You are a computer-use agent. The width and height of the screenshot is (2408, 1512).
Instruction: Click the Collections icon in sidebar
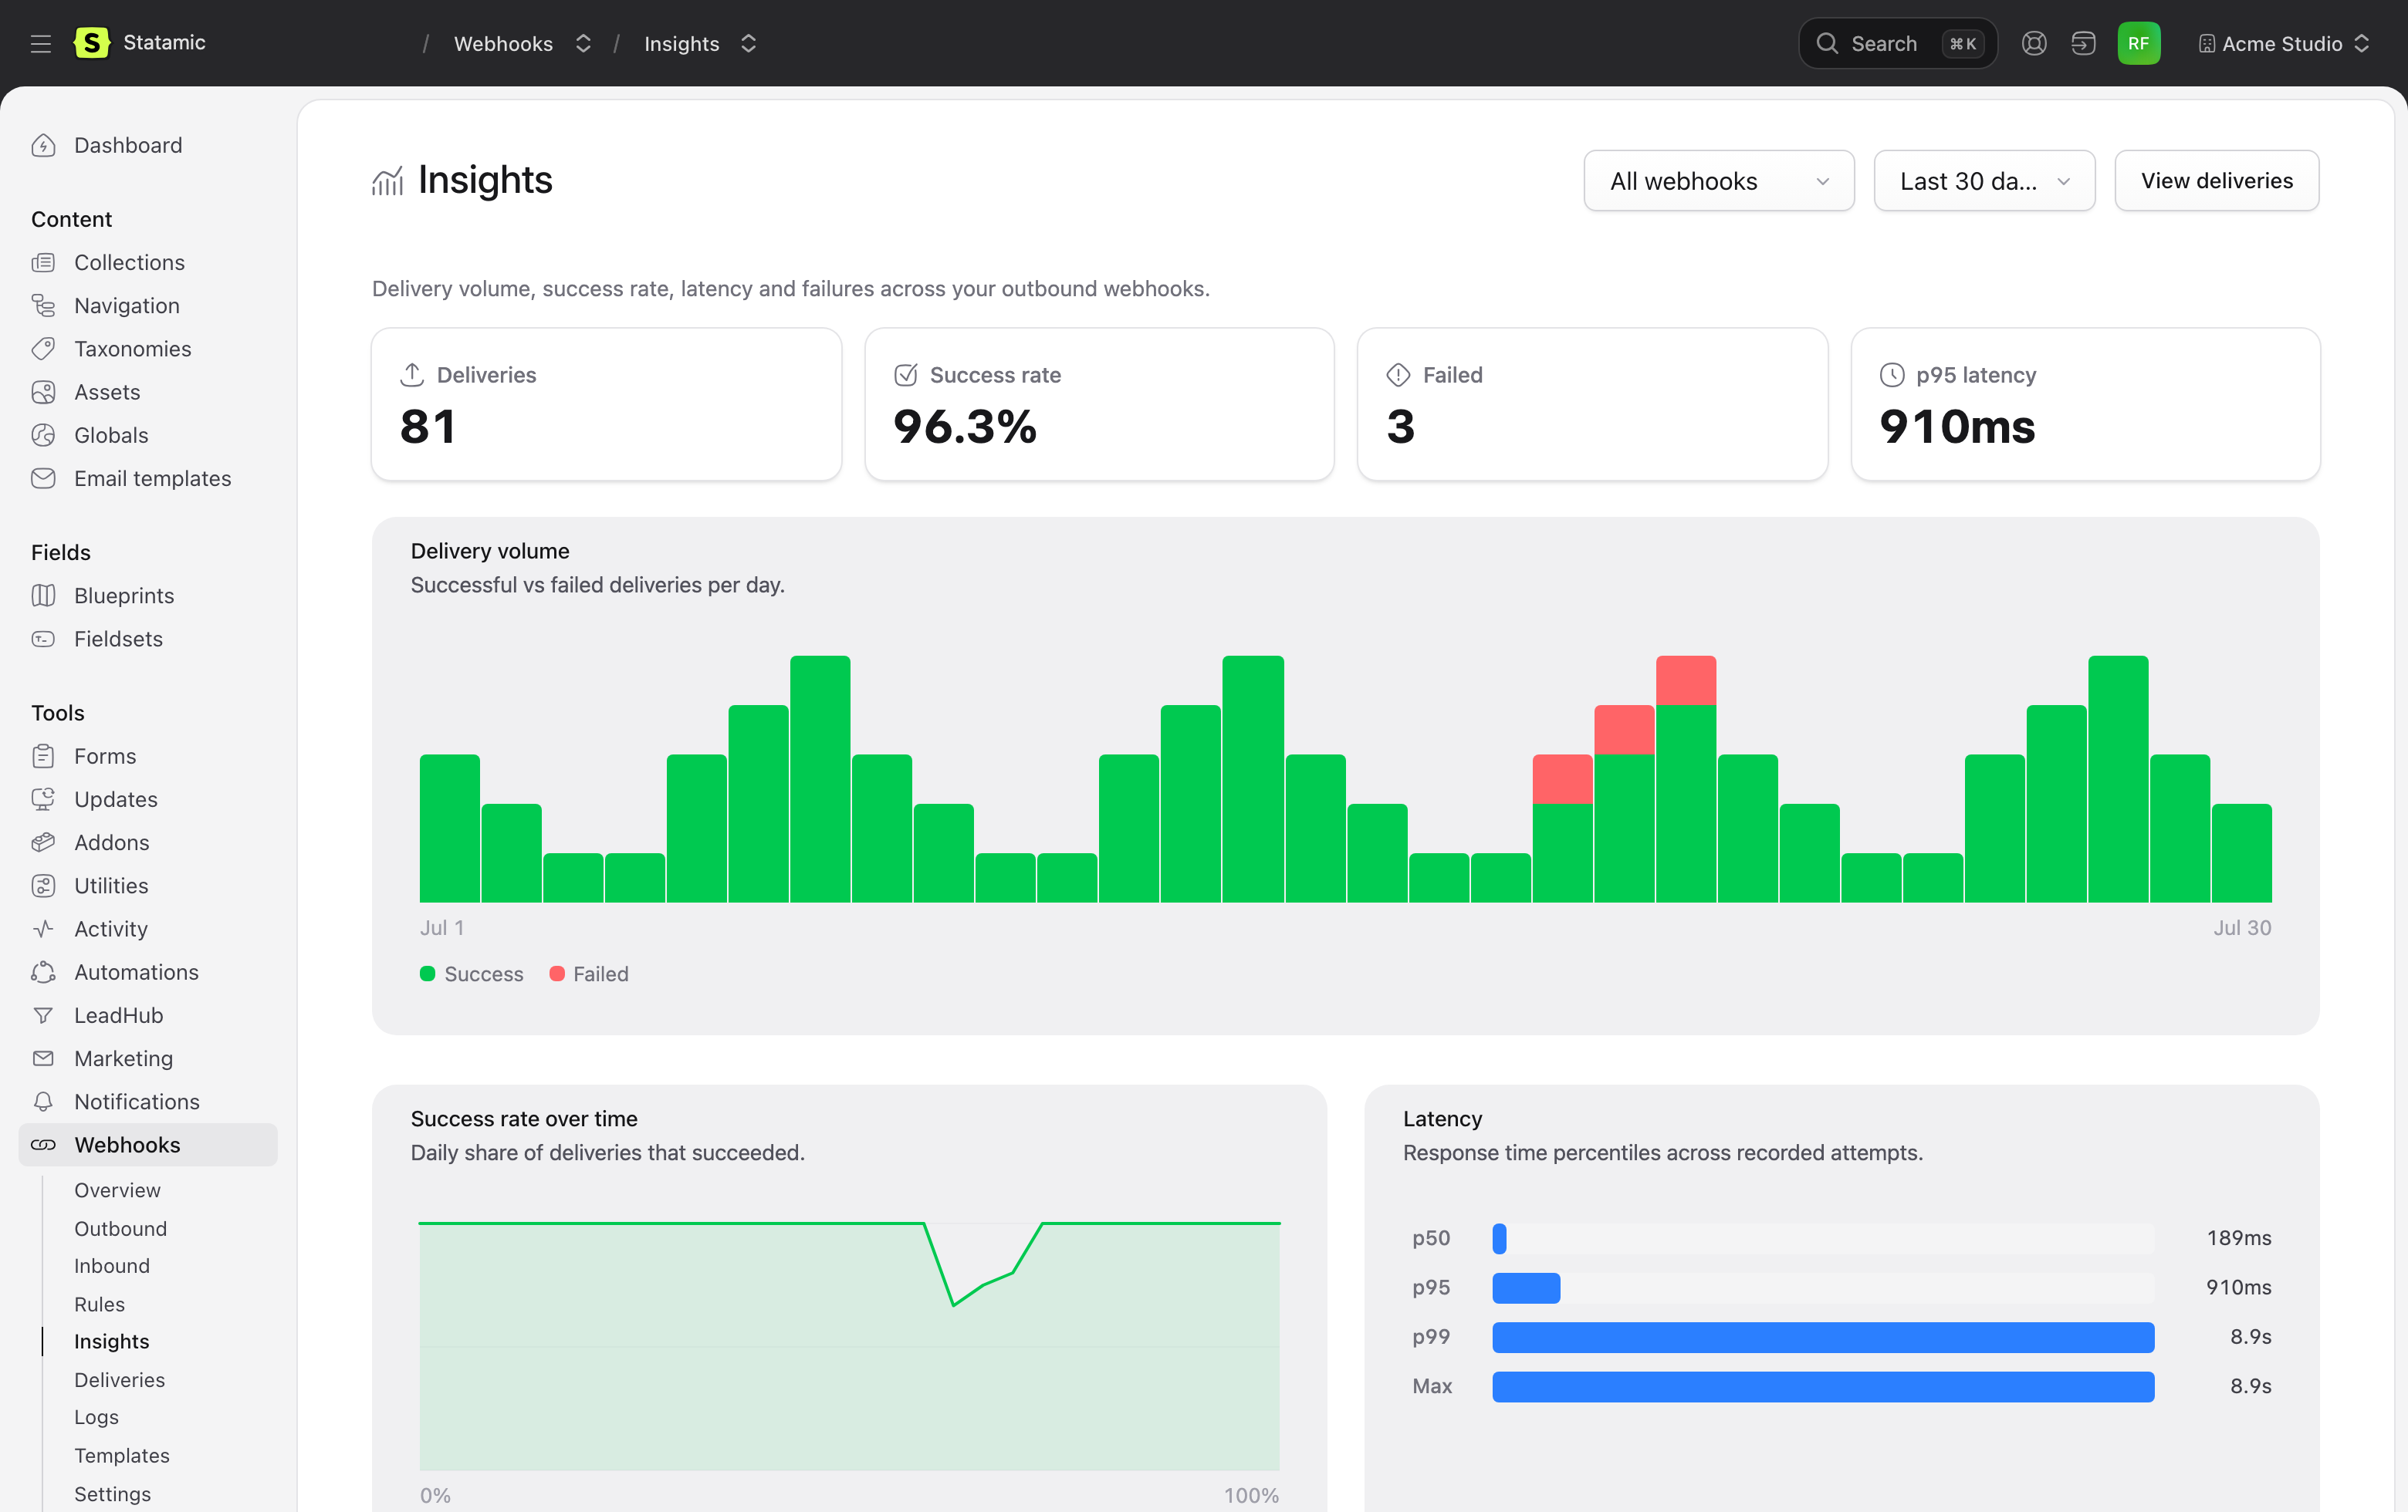[x=43, y=262]
